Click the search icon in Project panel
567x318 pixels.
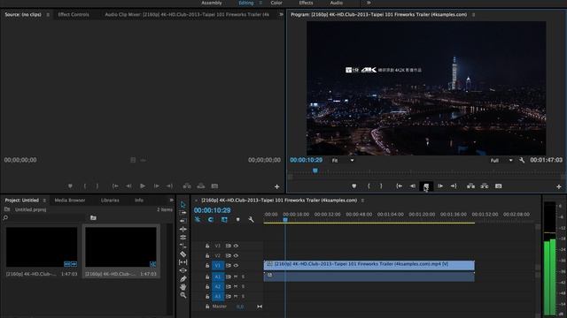point(5,218)
